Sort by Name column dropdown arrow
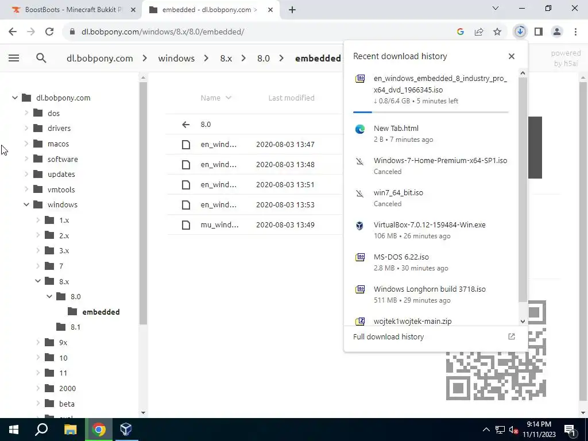Screen dimensions: 588x441 (x=229, y=98)
